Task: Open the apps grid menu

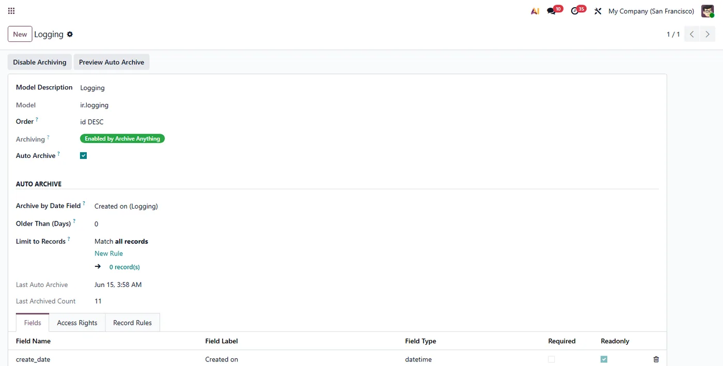Action: pyautogui.click(x=11, y=11)
